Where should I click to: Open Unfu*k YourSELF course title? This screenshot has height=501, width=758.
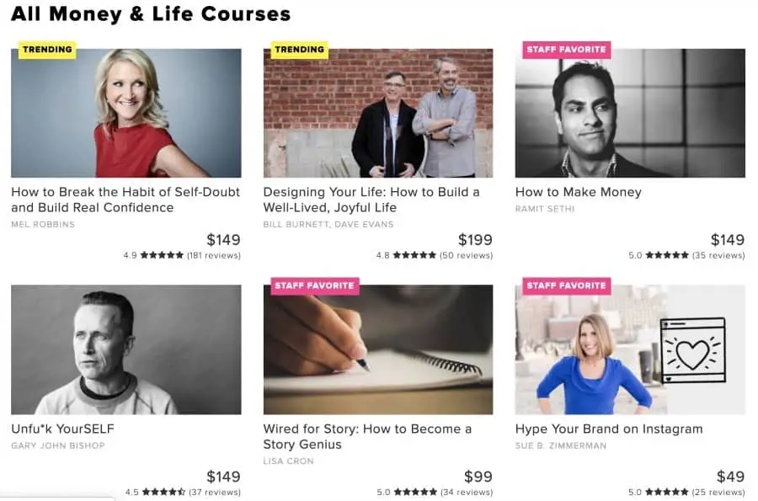(63, 429)
